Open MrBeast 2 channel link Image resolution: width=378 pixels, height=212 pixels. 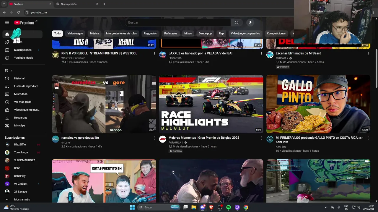point(282,58)
